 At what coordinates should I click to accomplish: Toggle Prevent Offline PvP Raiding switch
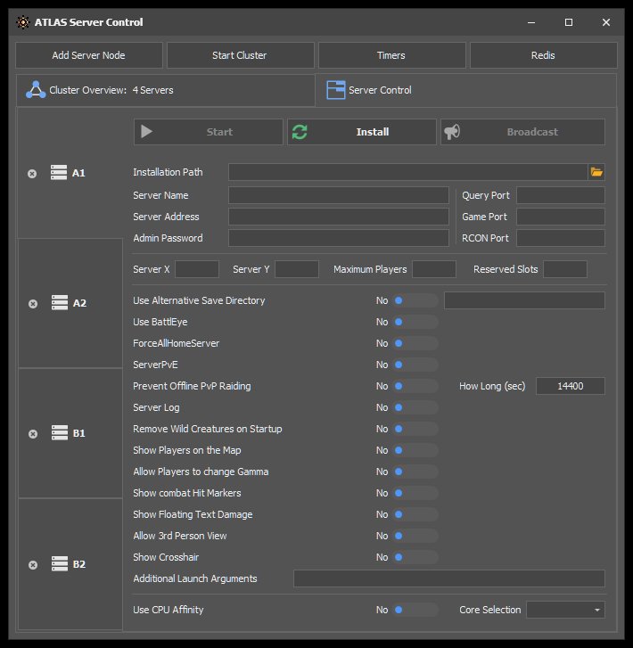(415, 386)
